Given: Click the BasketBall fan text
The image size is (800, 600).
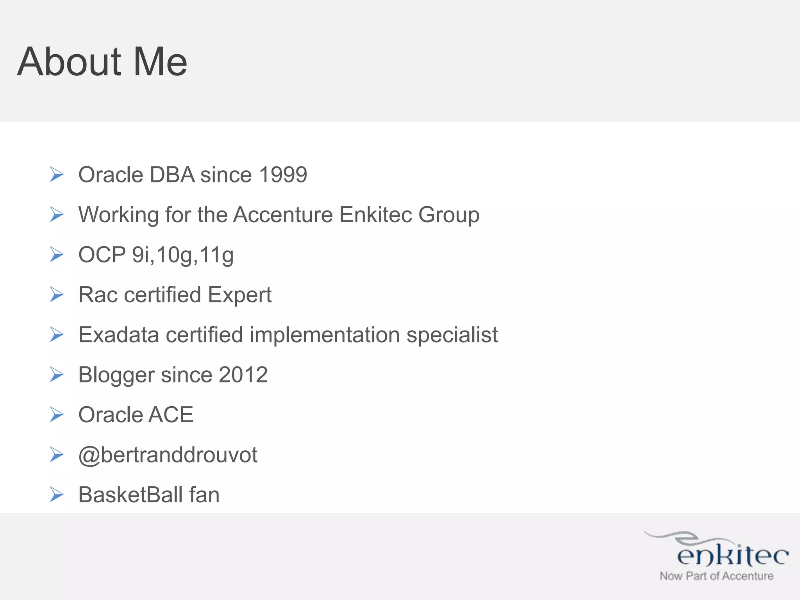Looking at the screenshot, I should point(149,495).
